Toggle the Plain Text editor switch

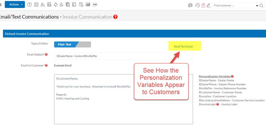(x=72, y=44)
